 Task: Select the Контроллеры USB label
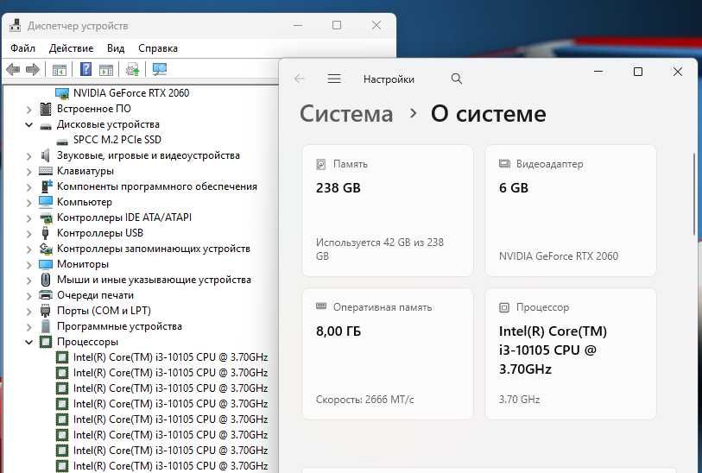coord(100,233)
